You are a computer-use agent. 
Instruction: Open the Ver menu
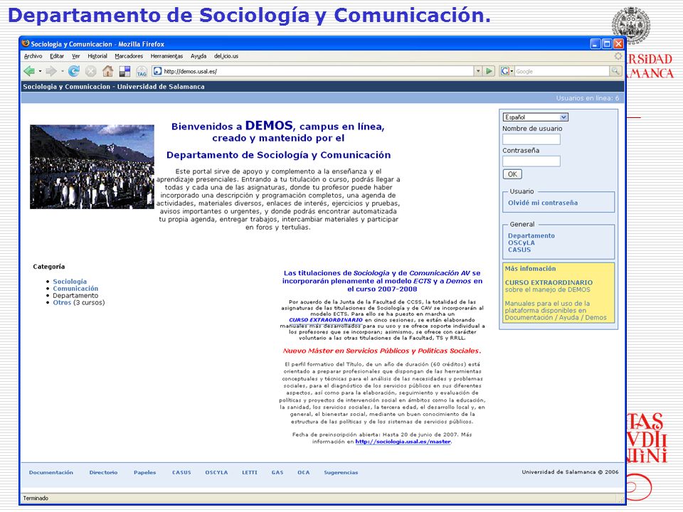[76, 56]
